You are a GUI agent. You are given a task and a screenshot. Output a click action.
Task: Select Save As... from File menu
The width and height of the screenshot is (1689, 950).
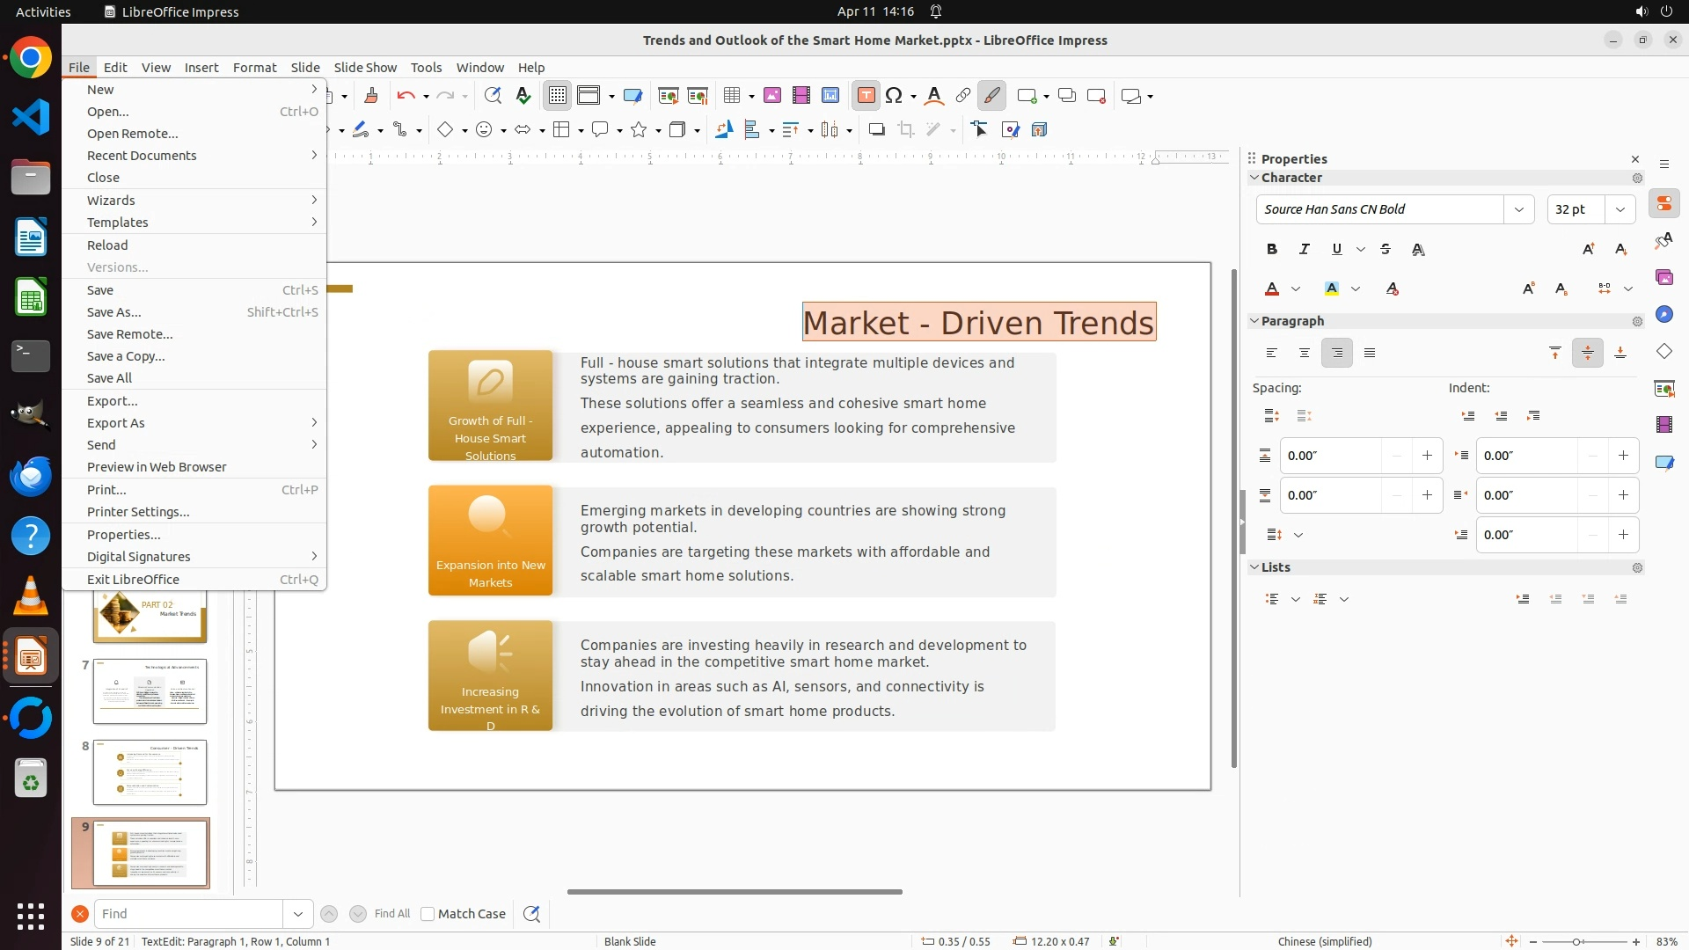coord(113,312)
